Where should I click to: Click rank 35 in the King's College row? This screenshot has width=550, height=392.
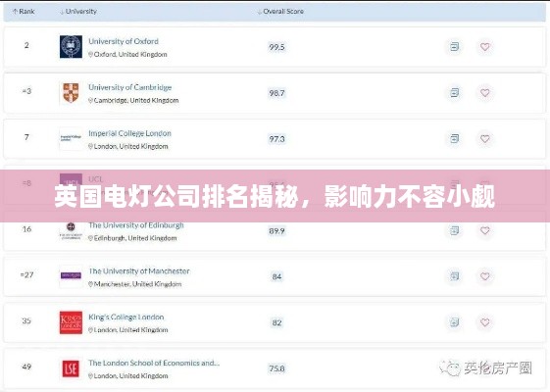26,320
